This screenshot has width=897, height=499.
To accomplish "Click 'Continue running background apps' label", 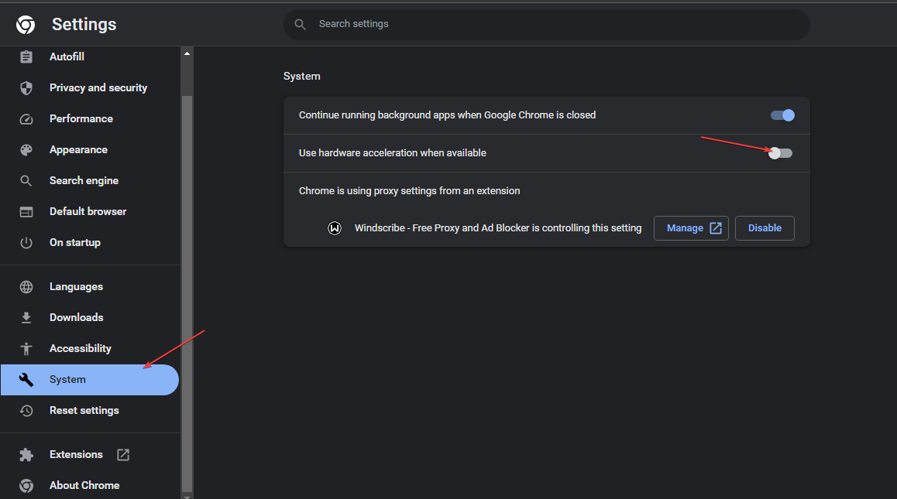I will pyautogui.click(x=448, y=115).
